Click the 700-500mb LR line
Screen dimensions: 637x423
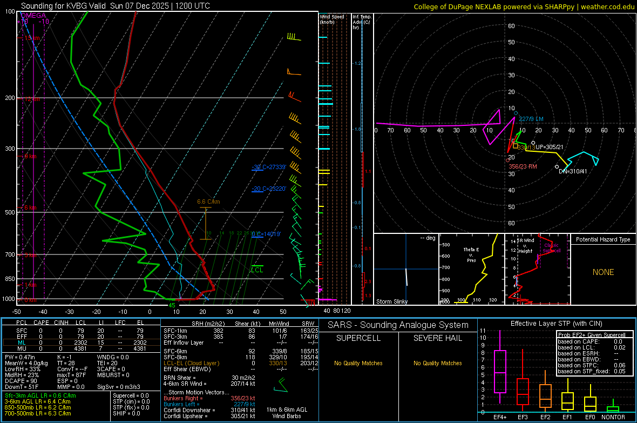tap(38, 414)
